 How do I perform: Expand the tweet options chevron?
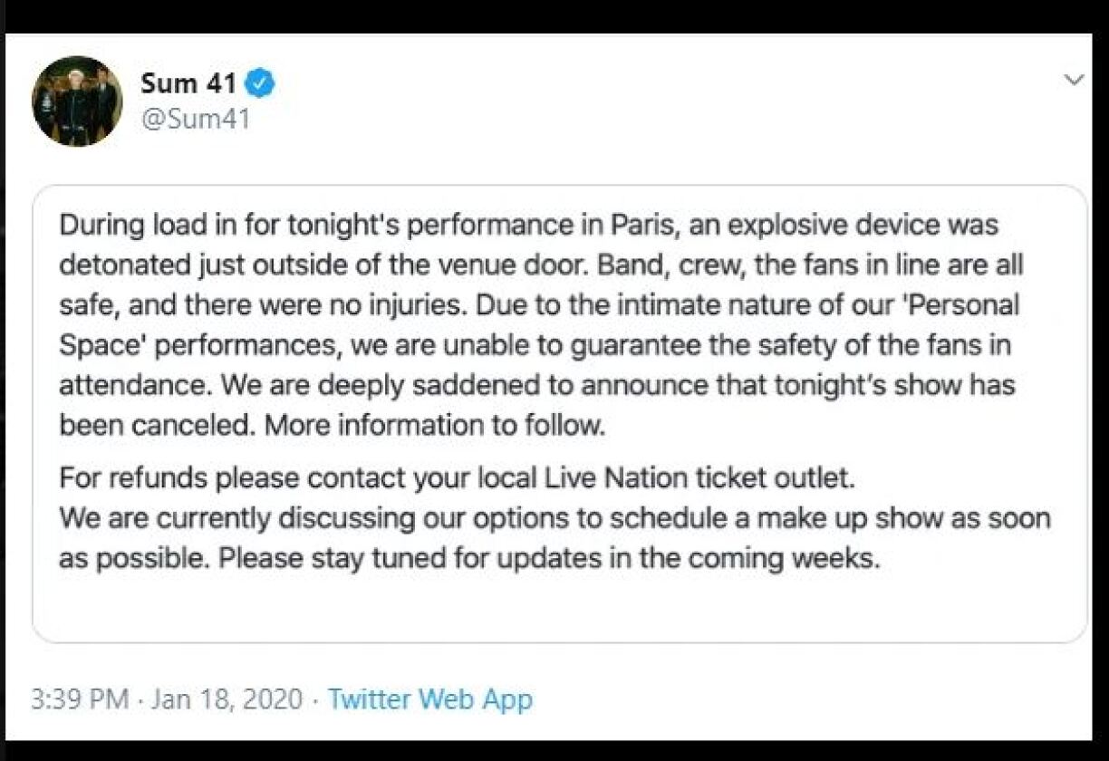(1074, 81)
